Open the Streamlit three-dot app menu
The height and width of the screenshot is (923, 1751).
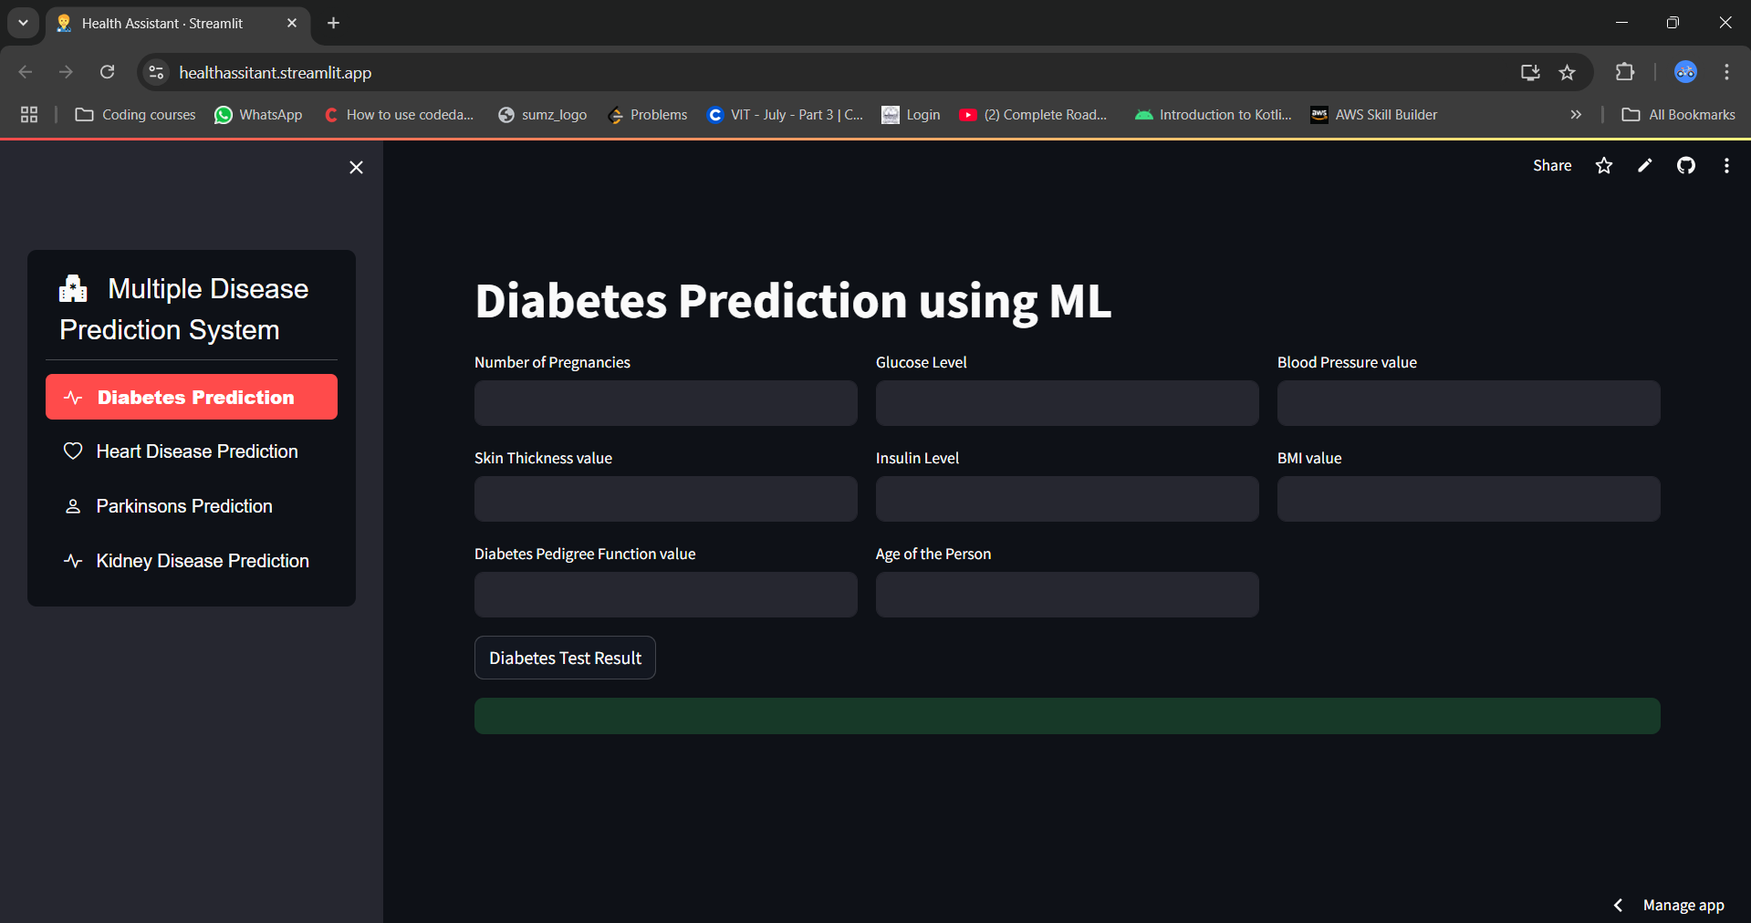[1726, 165]
